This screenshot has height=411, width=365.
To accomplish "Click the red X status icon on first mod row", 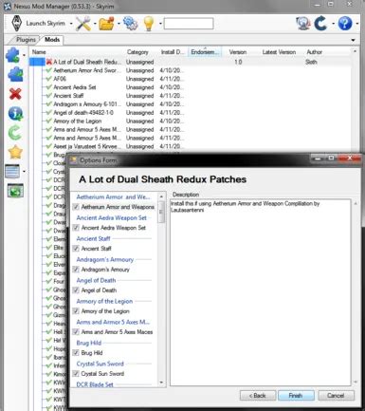I will point(48,62).
